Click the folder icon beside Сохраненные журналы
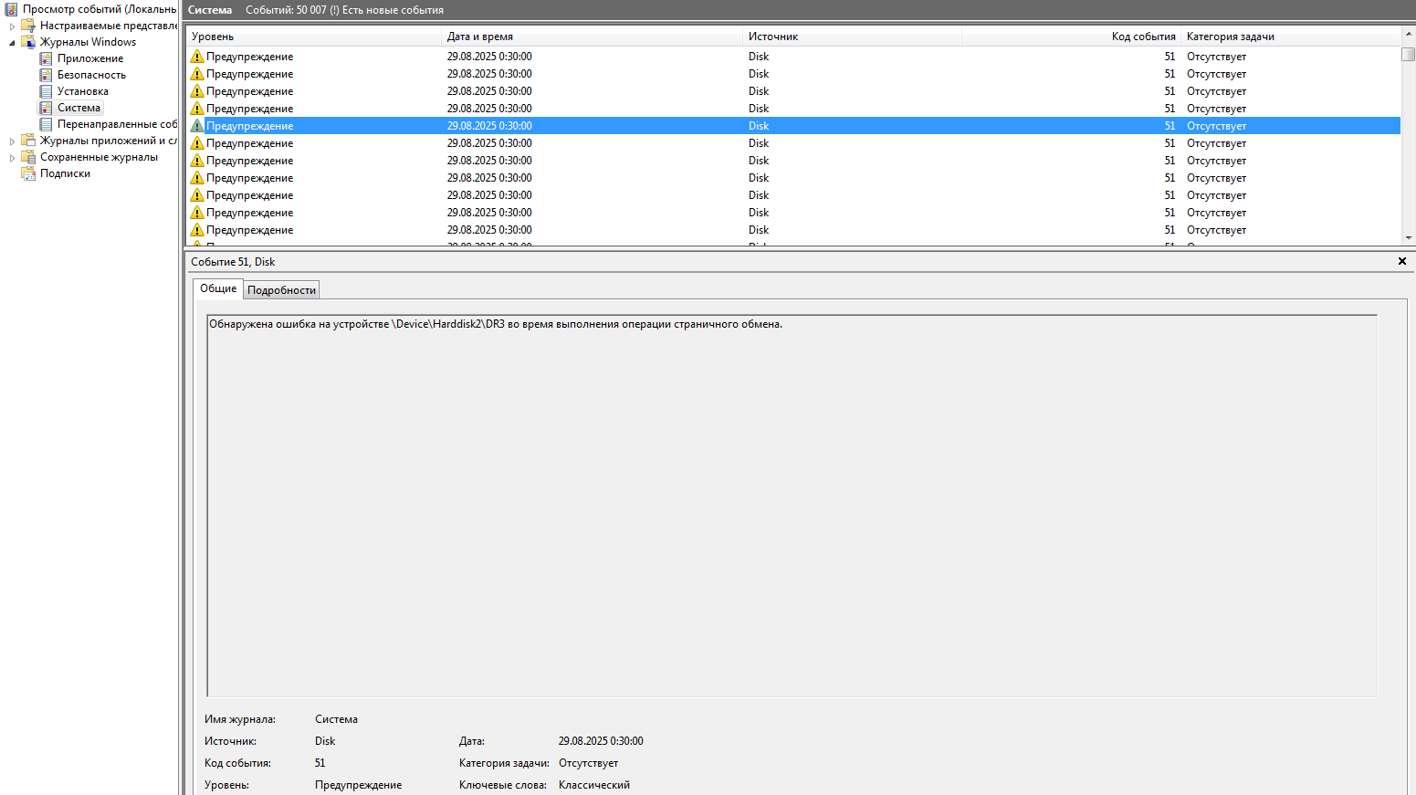This screenshot has width=1416, height=795. click(28, 157)
